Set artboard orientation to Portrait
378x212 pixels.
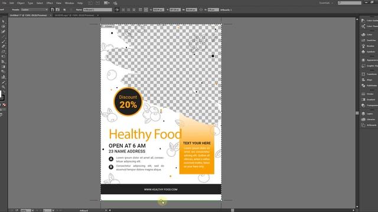53,10
